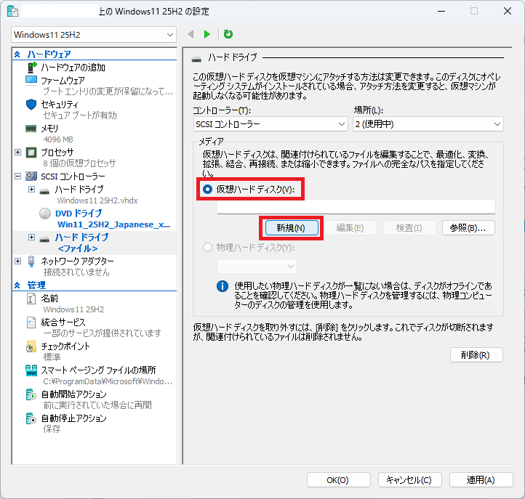Collapse the ハードウェア section chevron
Screen dimensions: 525x499
click(17, 54)
